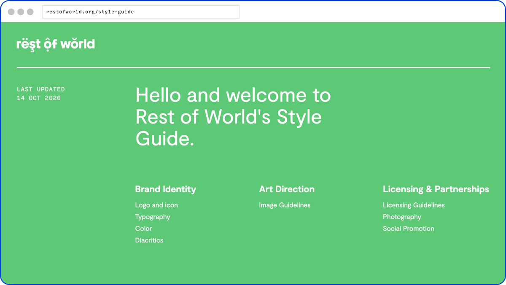The height and width of the screenshot is (285, 506).
Task: Click the welcome headline text
Action: pyautogui.click(x=233, y=117)
